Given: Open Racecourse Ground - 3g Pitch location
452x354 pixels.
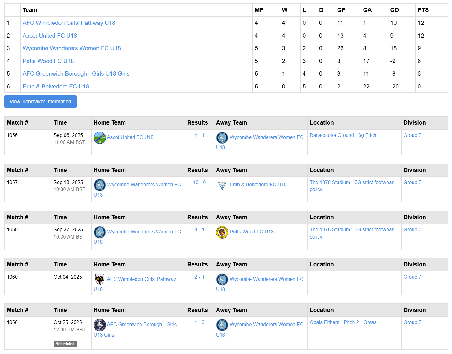Looking at the screenshot, I should click(x=343, y=135).
